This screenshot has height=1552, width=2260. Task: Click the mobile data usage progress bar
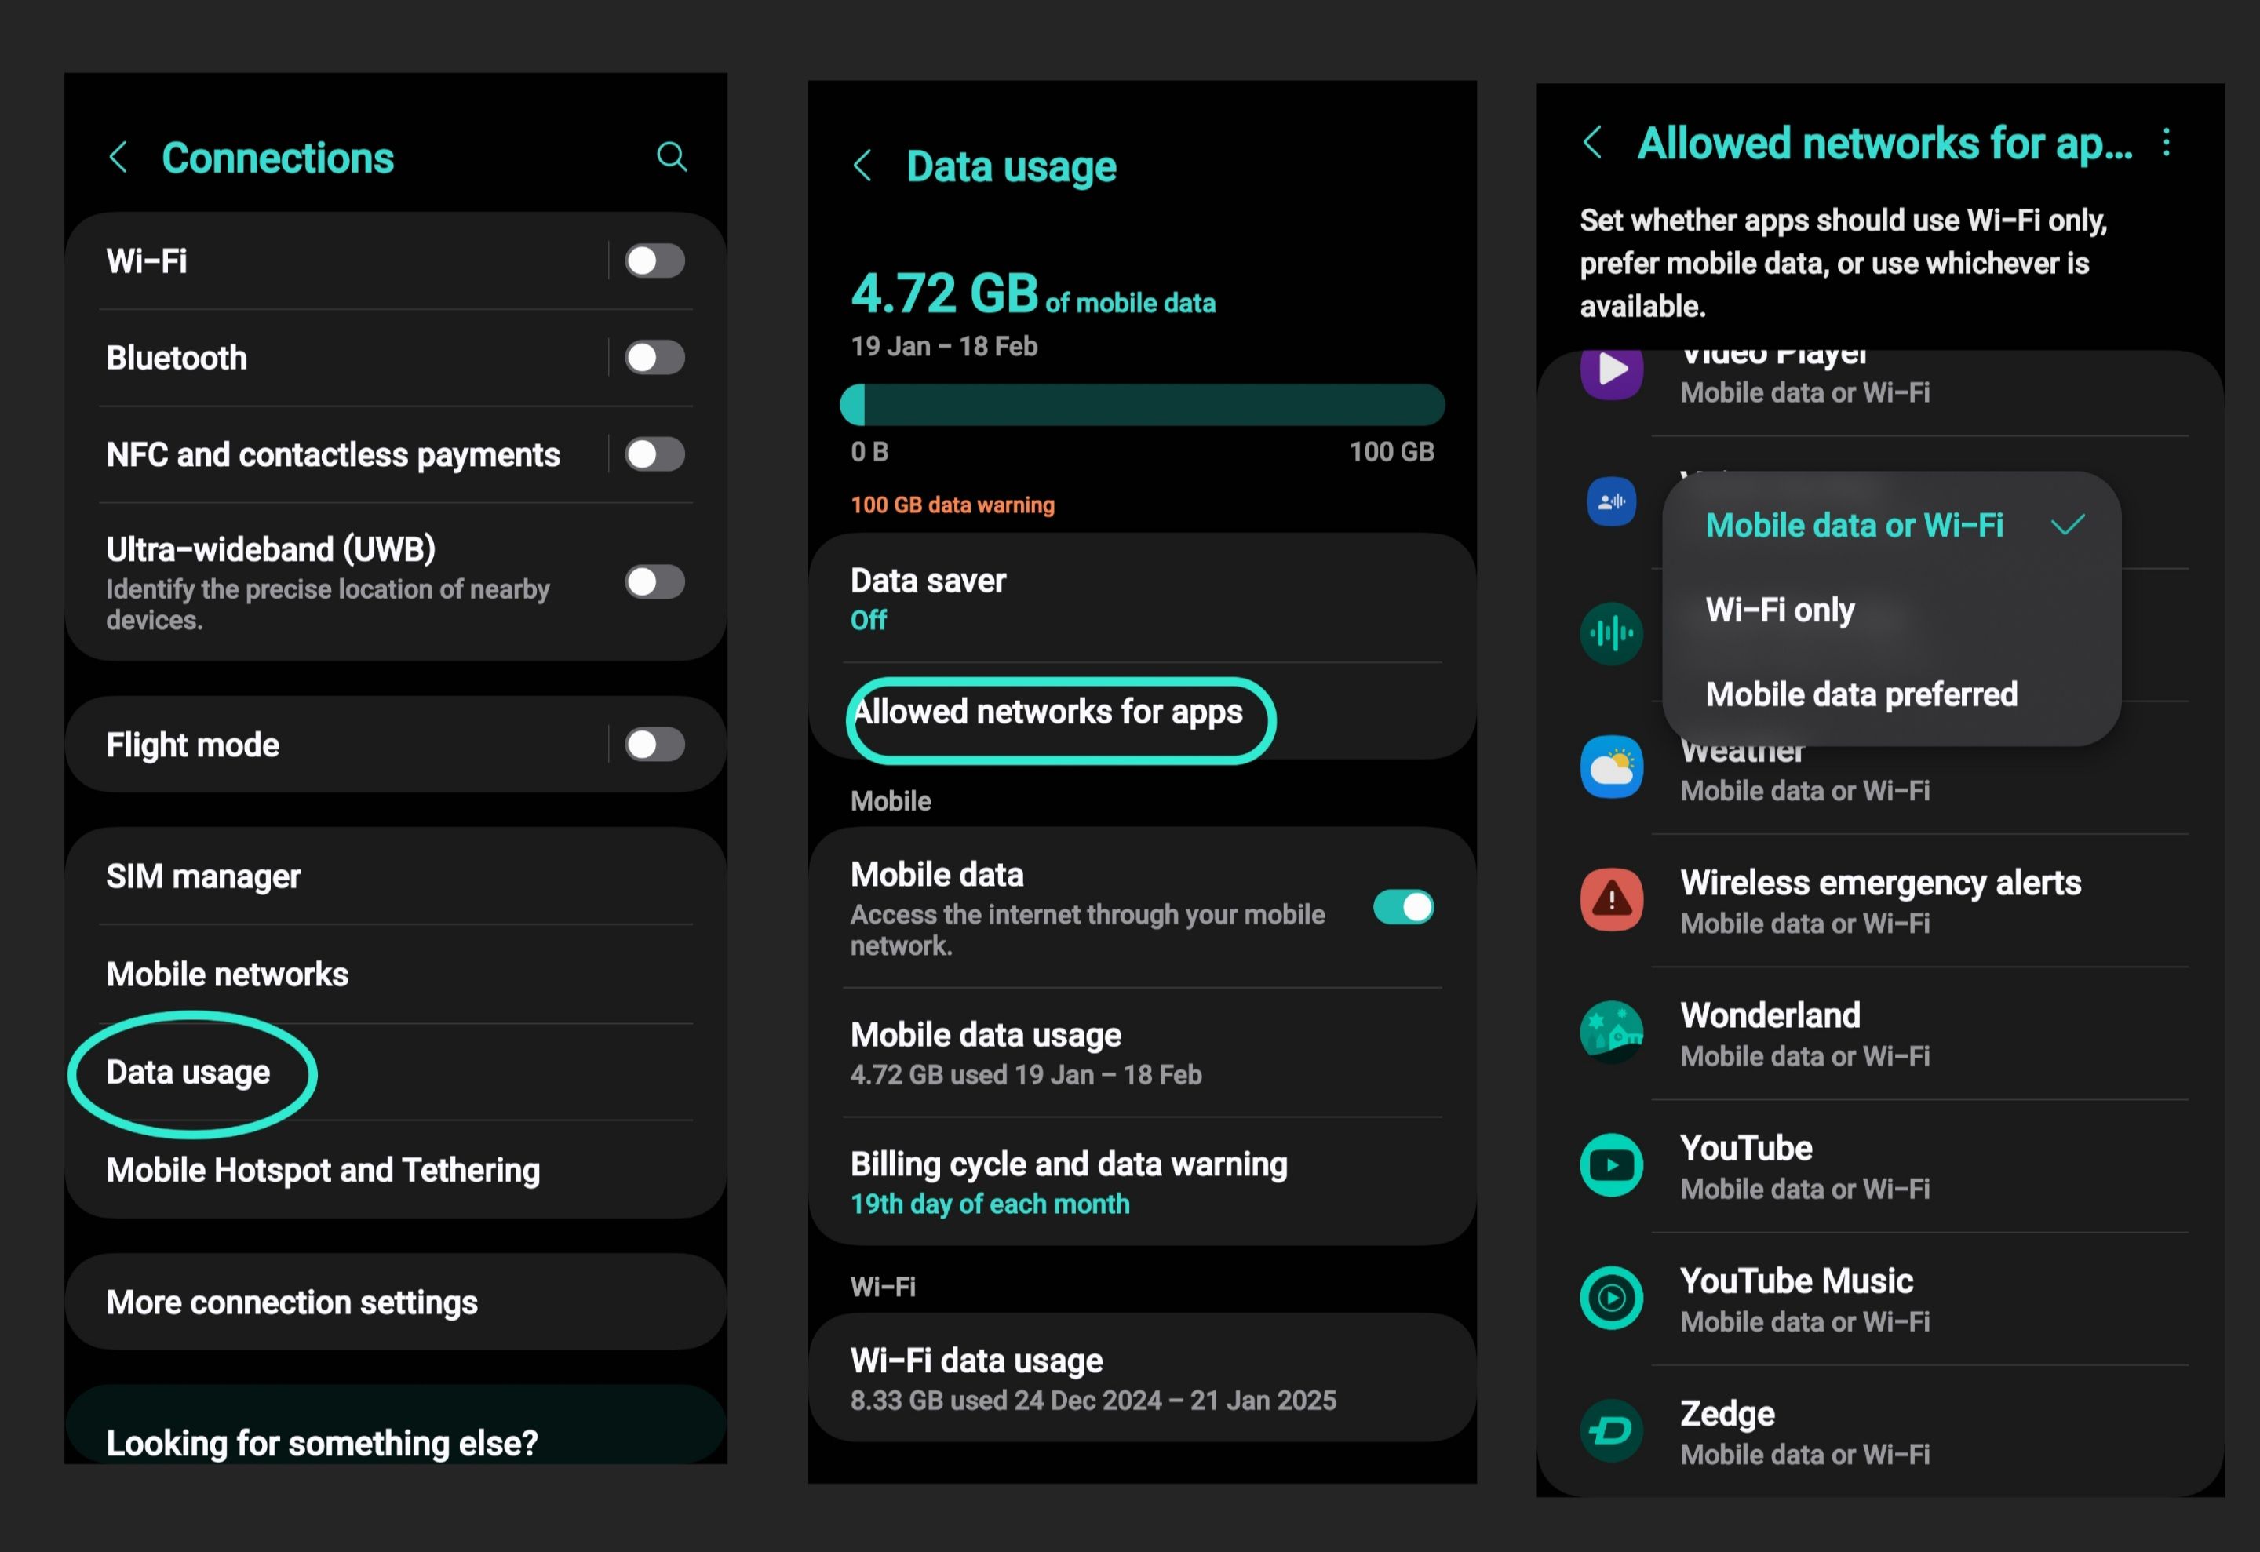[1141, 405]
